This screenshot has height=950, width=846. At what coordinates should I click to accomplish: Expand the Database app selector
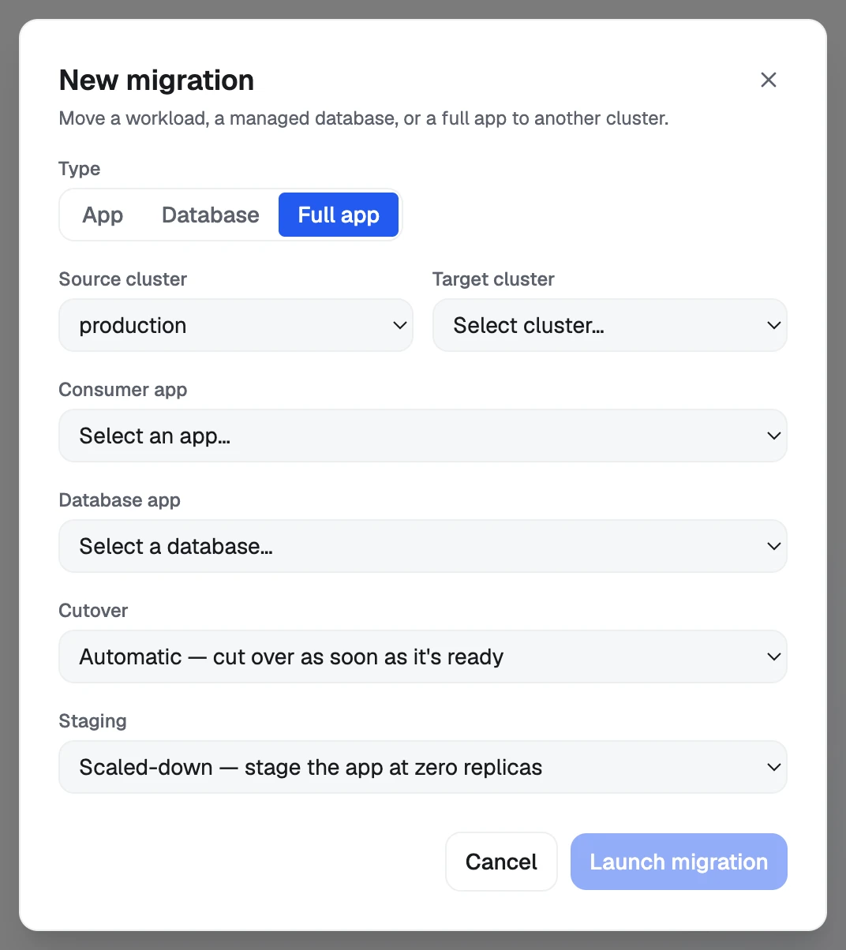click(x=423, y=546)
